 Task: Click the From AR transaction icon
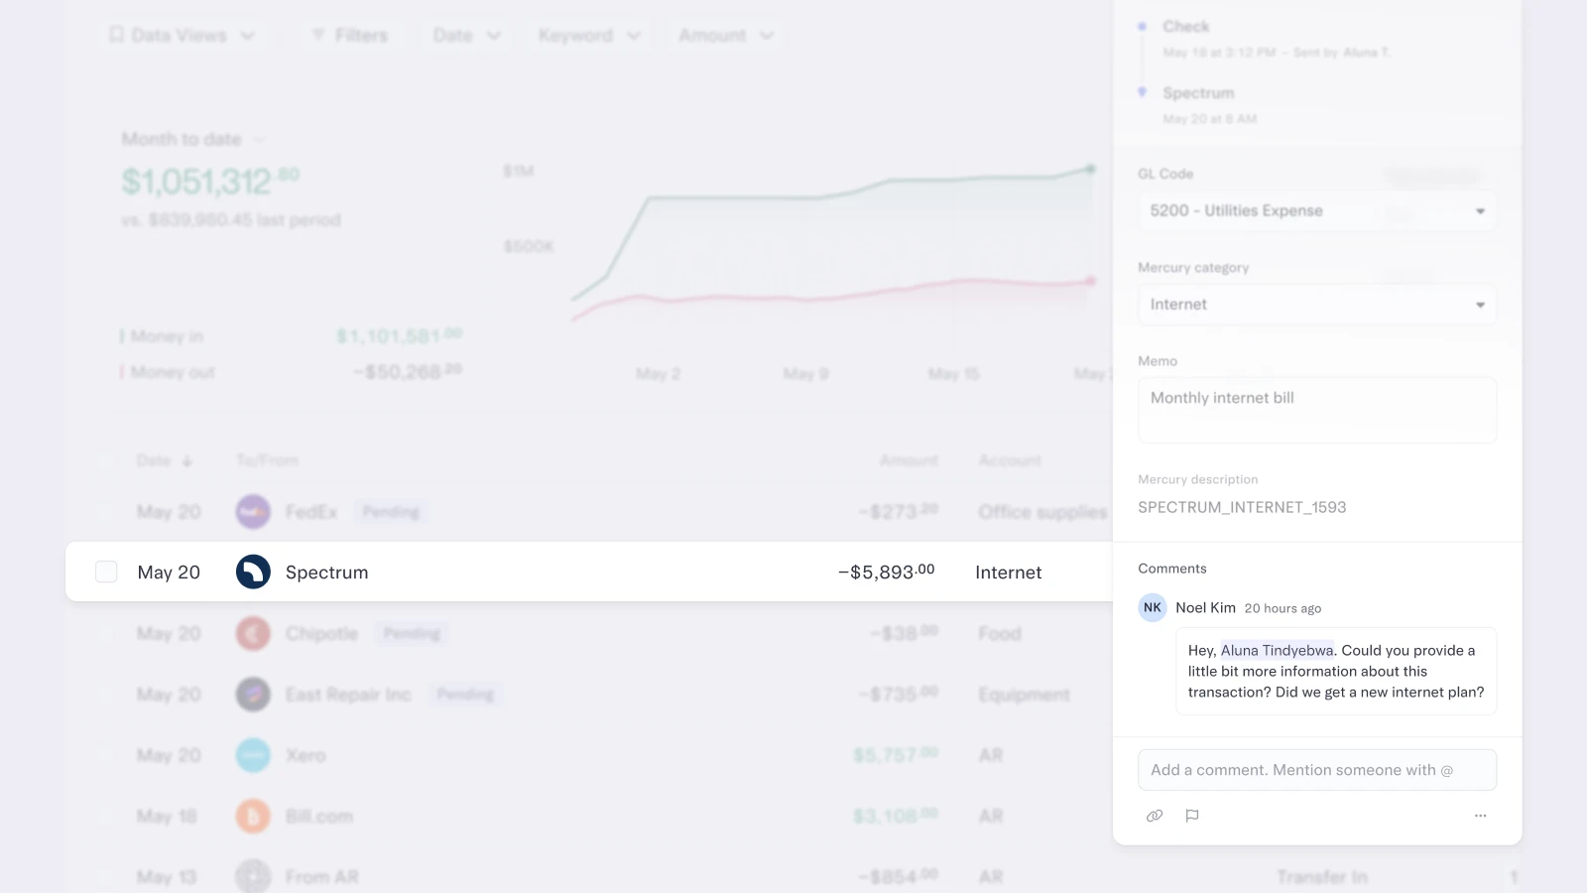tap(253, 877)
